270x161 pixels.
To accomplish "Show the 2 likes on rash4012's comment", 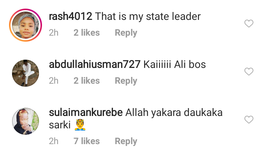I will (x=87, y=33).
